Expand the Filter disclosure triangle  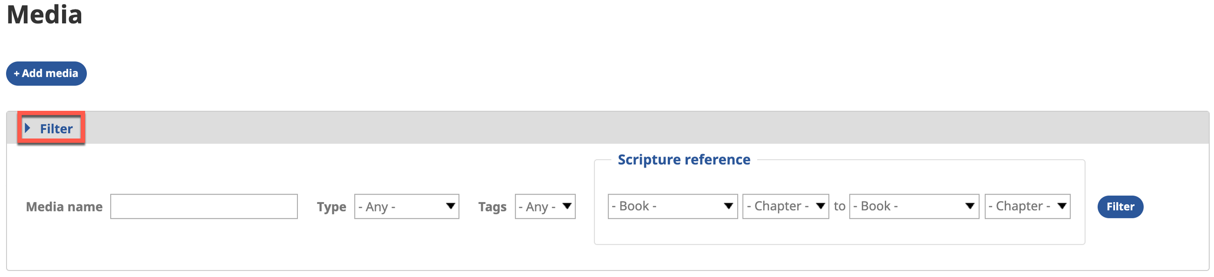(x=28, y=128)
